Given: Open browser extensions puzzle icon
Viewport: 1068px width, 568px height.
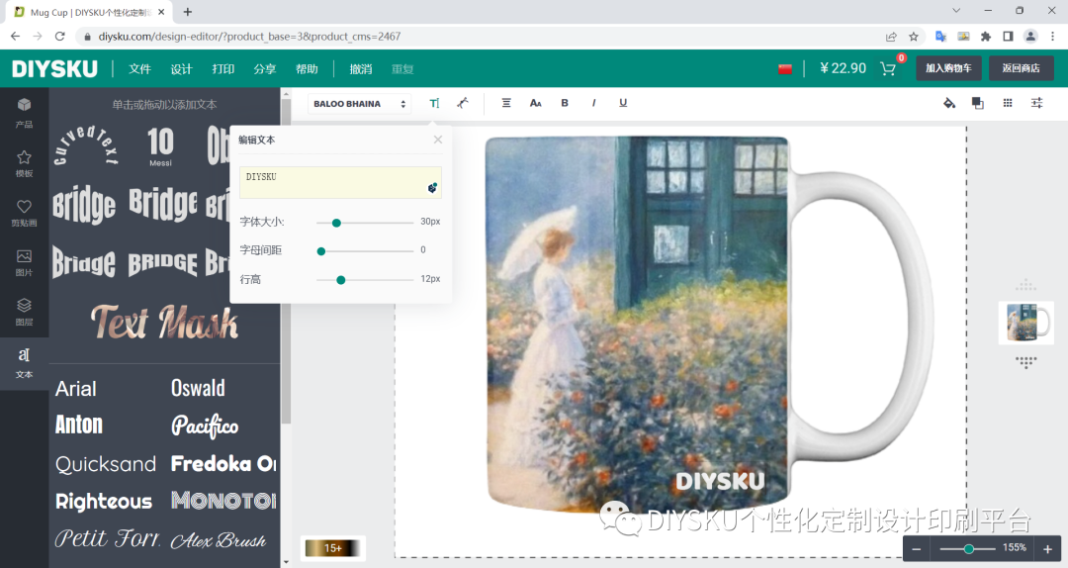Looking at the screenshot, I should point(986,37).
